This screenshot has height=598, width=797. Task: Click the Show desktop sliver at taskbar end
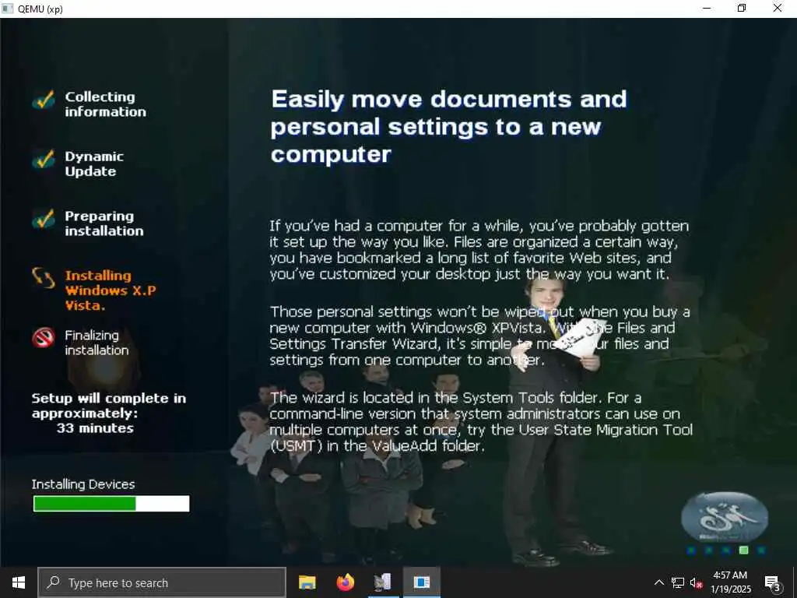coord(795,582)
